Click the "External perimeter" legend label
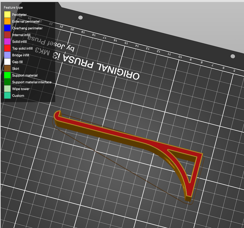Screen dimensions: 244x228 tap(26, 21)
